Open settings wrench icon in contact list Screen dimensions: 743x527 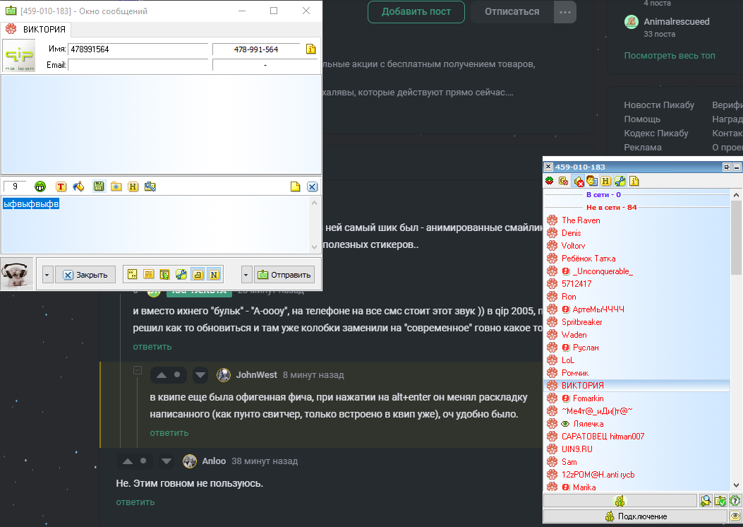[x=620, y=181]
